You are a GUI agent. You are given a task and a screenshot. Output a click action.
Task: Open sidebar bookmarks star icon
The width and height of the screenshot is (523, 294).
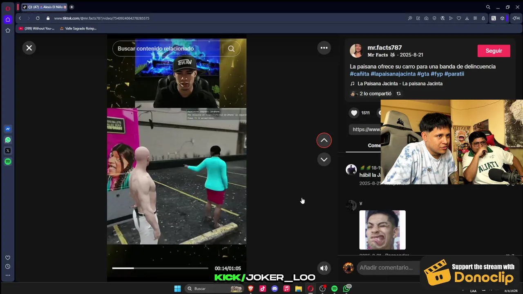point(8,30)
